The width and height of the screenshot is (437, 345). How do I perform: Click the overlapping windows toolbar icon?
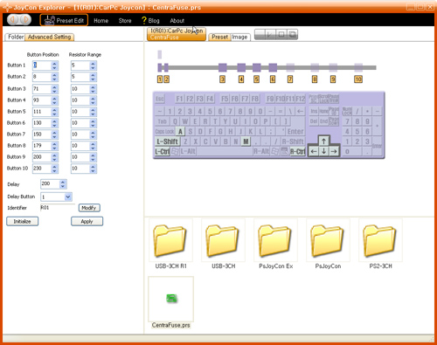point(292,34)
